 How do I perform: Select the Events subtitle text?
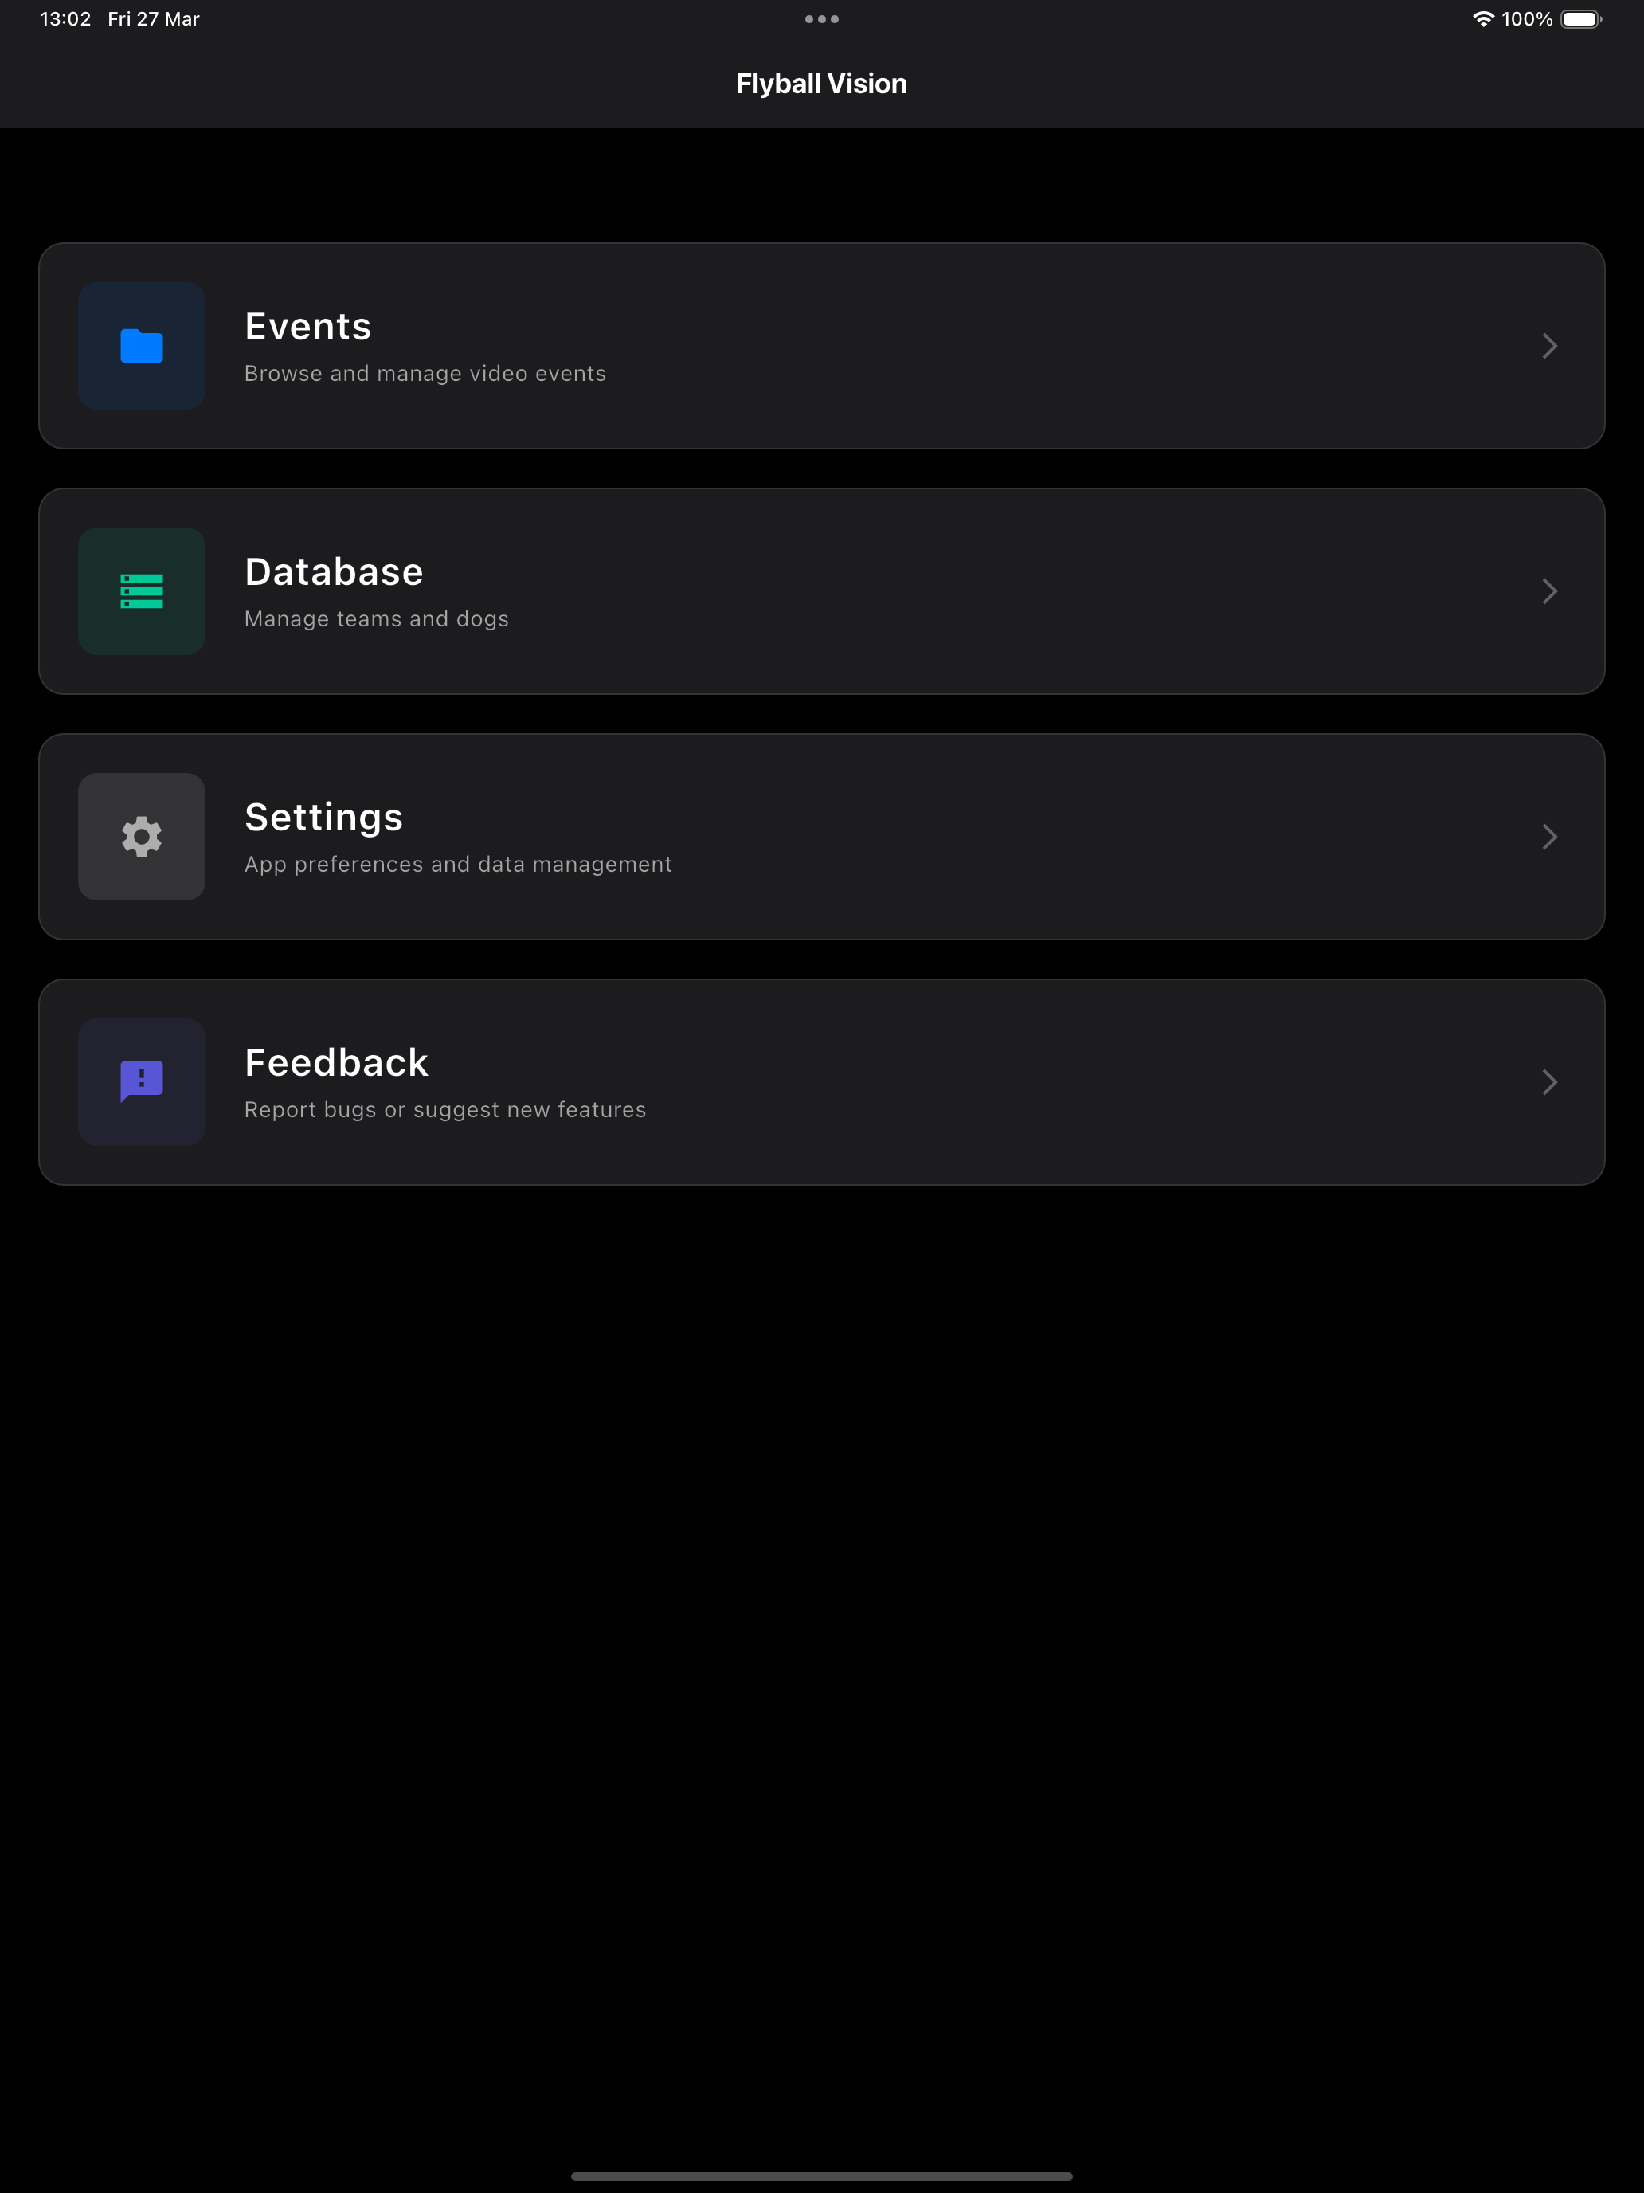coord(425,373)
